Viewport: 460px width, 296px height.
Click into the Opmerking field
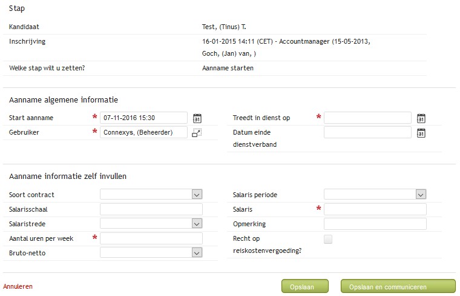[375, 224]
